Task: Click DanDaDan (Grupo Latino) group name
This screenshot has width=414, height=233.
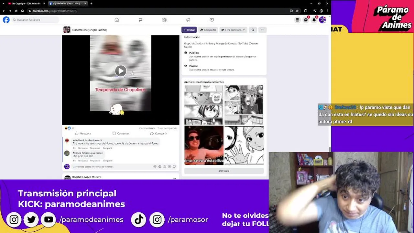Action: point(89,30)
